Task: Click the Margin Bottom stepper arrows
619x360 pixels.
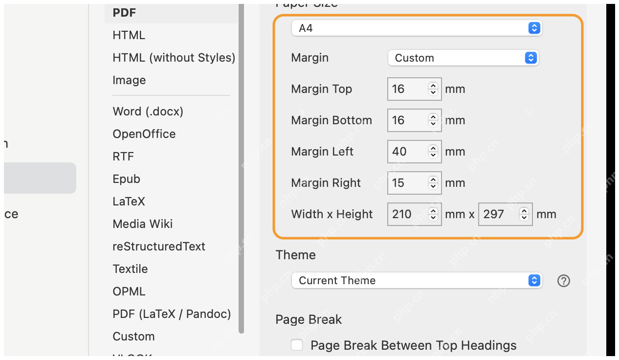Action: (x=433, y=120)
